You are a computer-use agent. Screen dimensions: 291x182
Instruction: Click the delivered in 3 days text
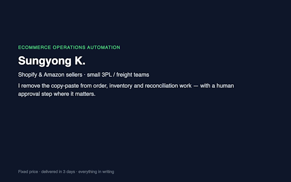pos(58,172)
